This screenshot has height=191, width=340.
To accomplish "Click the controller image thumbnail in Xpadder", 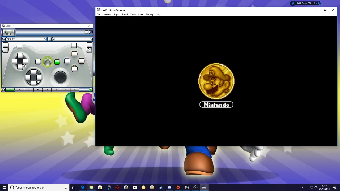I will (8, 33).
